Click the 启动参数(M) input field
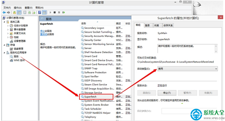The height and width of the screenshot is (121, 225). click(x=189, y=111)
